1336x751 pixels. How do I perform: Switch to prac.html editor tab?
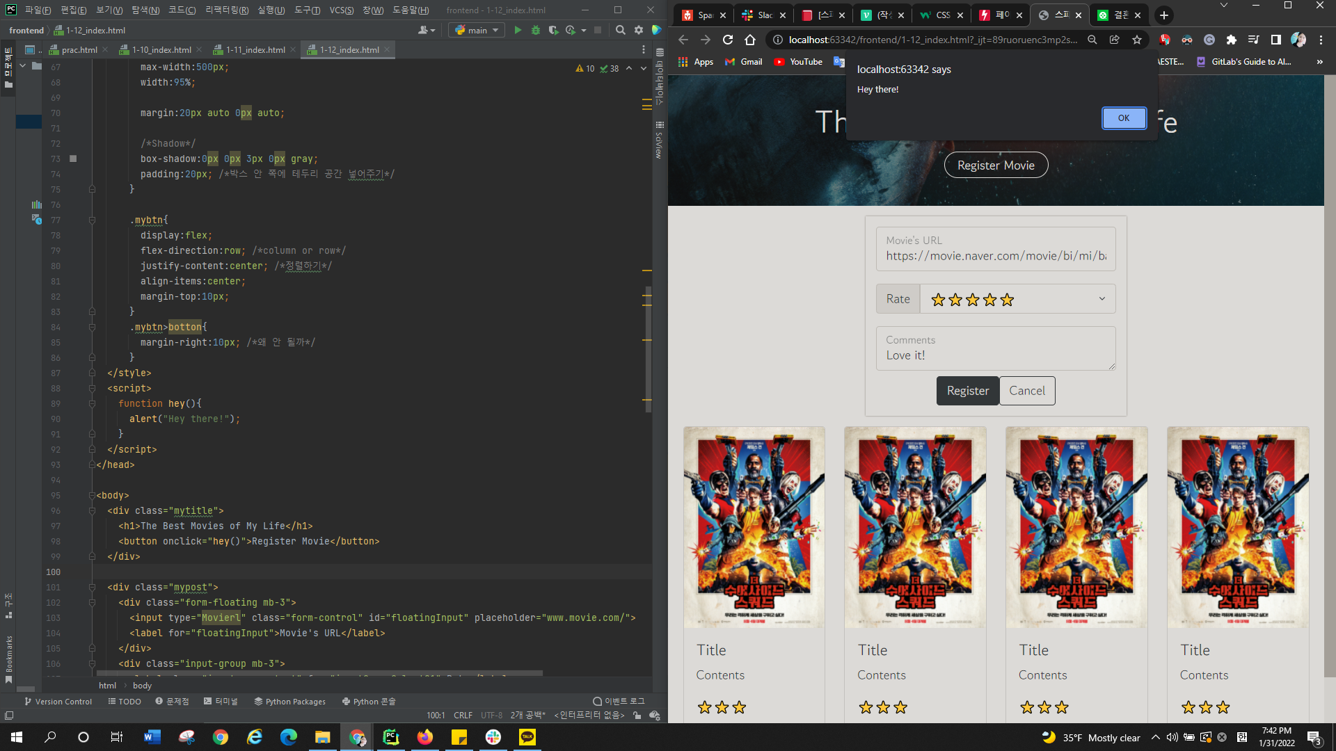pyautogui.click(x=79, y=49)
